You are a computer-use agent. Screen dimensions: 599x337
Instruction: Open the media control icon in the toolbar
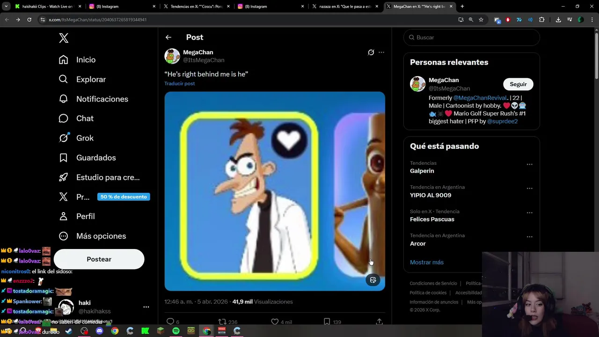570,20
